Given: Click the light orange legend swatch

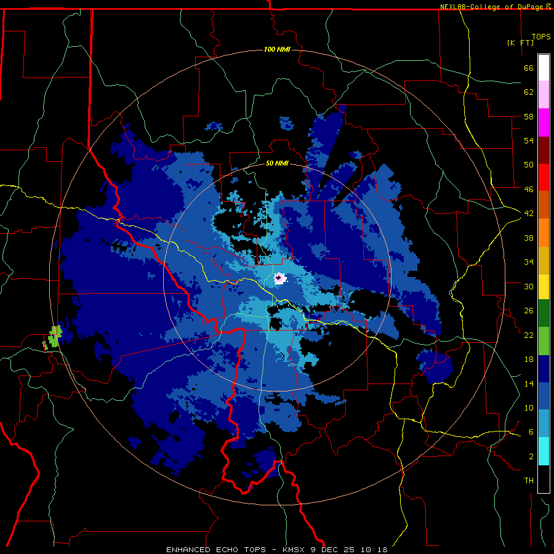Looking at the screenshot, I should coord(544,233).
